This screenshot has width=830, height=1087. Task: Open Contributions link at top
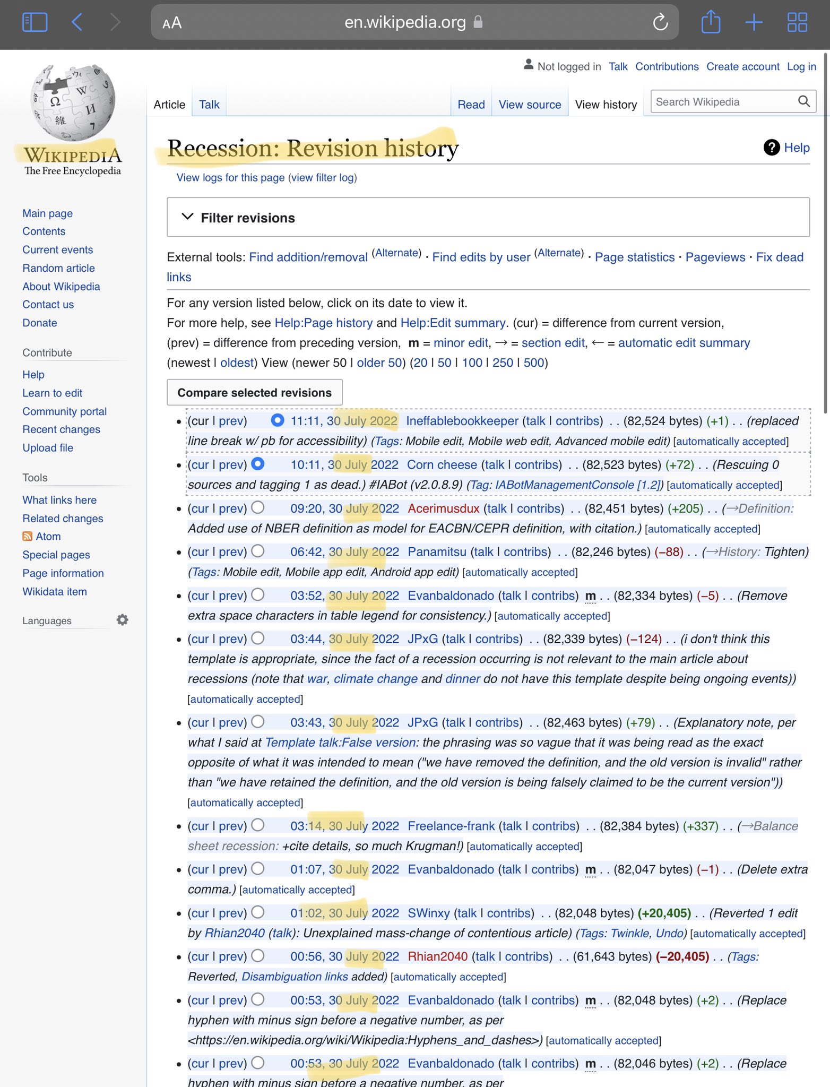pos(667,66)
